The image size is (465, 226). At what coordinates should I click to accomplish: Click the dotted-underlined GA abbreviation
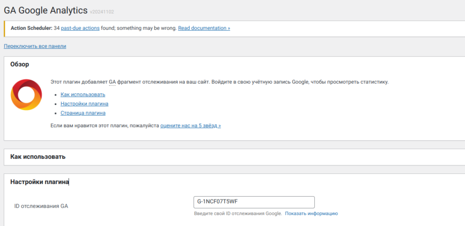coord(112,82)
